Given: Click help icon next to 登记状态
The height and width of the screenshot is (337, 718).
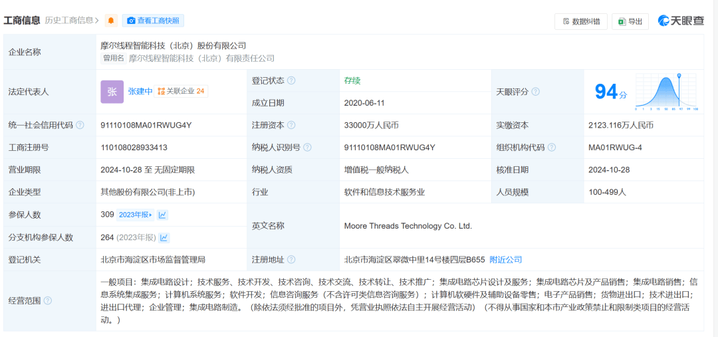Looking at the screenshot, I should pyautogui.click(x=291, y=80).
